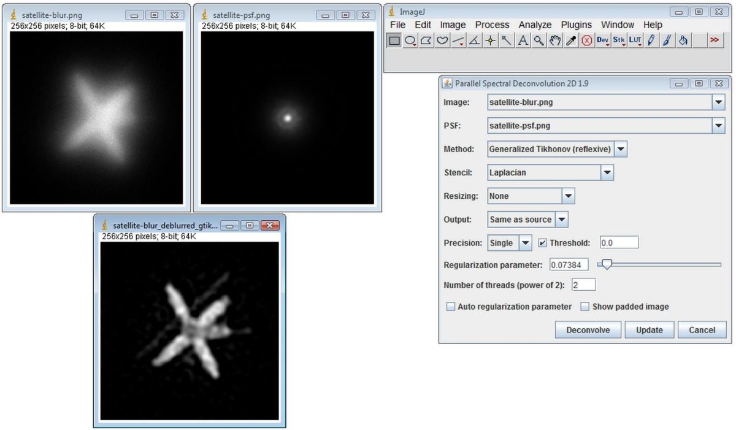Select the Polygon selection tool
This screenshot has width=736, height=430.
tap(426, 40)
